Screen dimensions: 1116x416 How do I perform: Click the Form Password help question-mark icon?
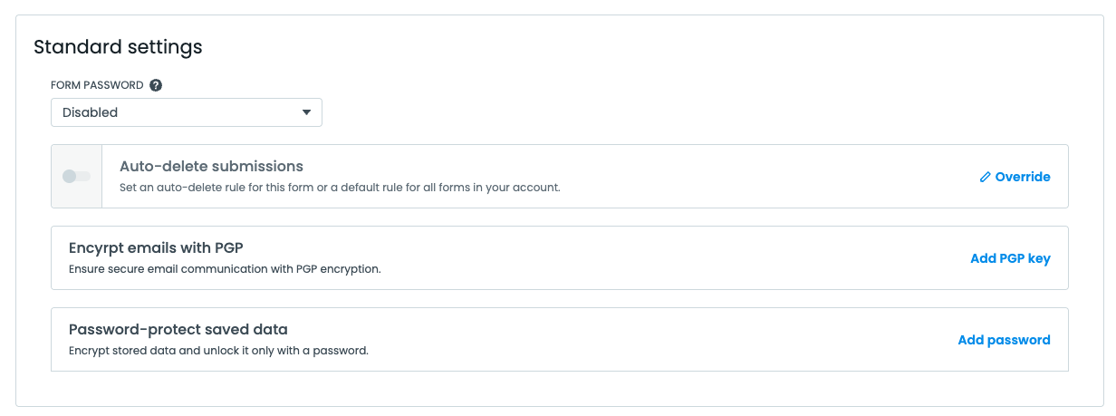tap(156, 85)
